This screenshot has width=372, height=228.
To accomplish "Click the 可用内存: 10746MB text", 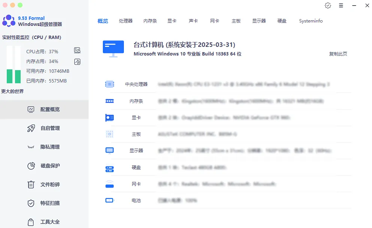I will (x=48, y=71).
